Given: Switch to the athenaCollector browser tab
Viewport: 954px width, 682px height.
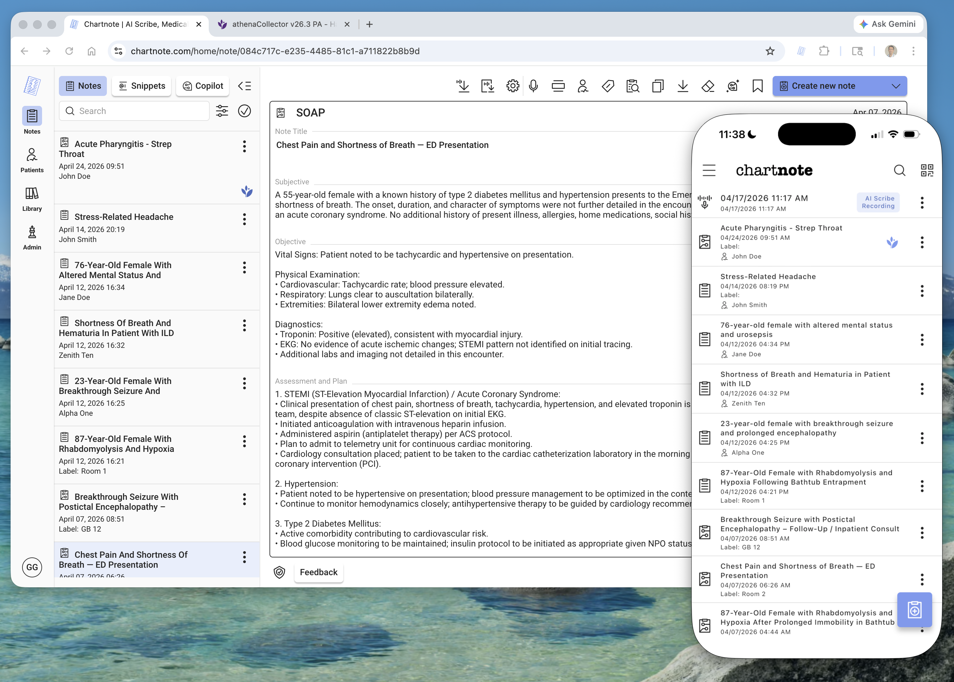Looking at the screenshot, I should pos(284,24).
